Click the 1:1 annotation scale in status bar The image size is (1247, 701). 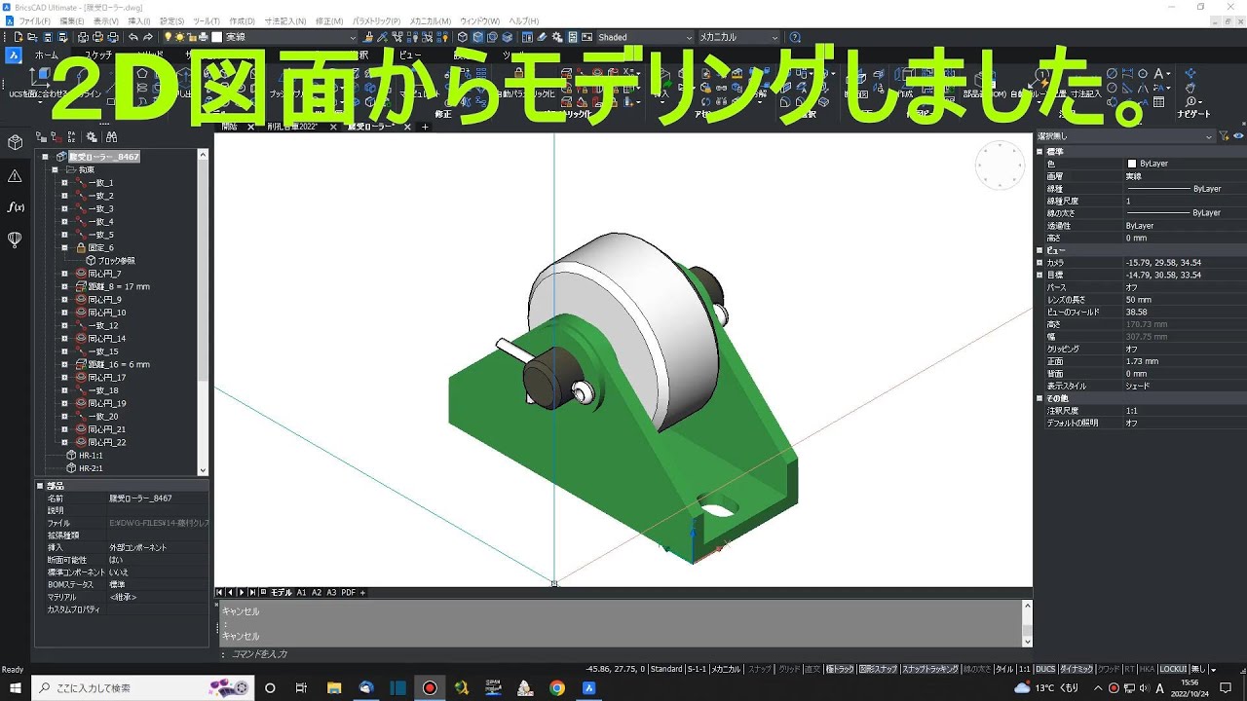[x=1025, y=670]
